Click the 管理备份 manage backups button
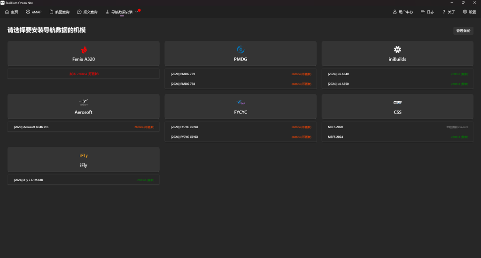 click(463, 30)
